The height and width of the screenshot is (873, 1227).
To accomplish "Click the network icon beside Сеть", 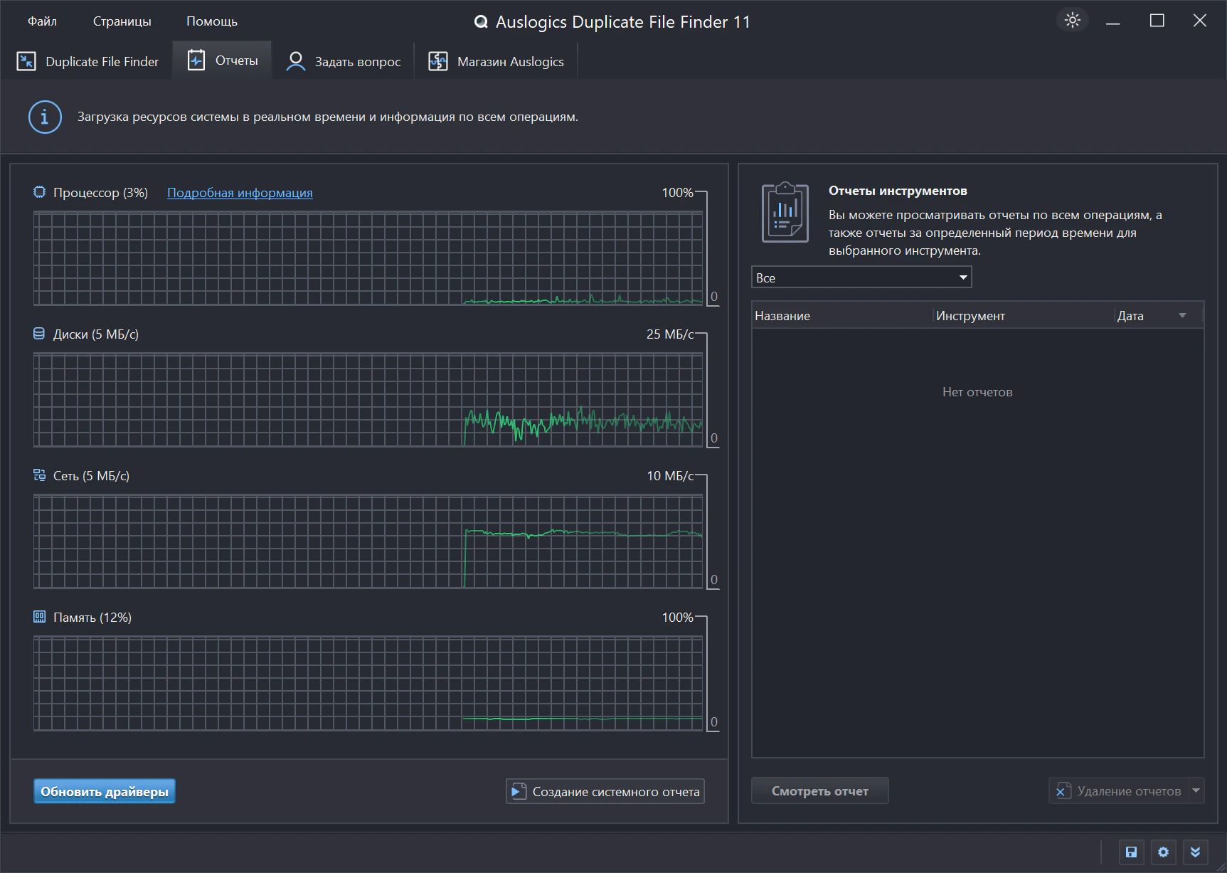I will pos(39,475).
